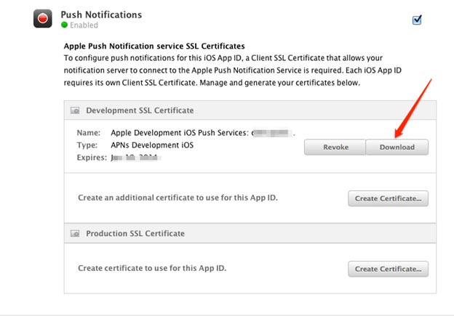The image size is (454, 316).
Task: Select the Development SSL Certificate header label
Action: (x=140, y=110)
